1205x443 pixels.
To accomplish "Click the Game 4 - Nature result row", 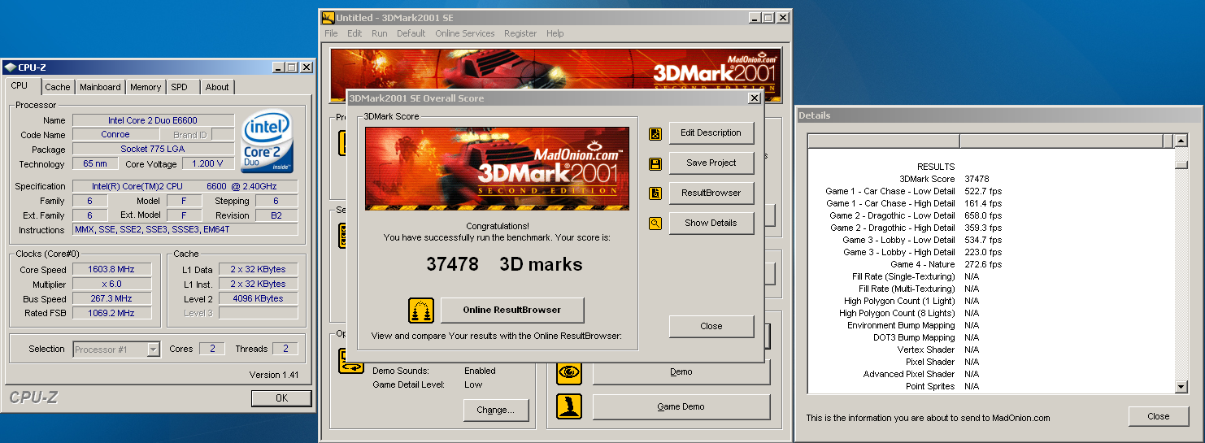I will click(x=991, y=264).
